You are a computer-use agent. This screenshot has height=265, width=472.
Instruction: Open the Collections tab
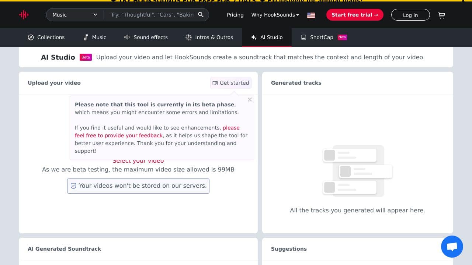pos(46,37)
